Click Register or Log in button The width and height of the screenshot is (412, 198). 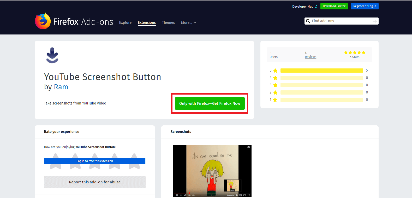[x=365, y=6]
